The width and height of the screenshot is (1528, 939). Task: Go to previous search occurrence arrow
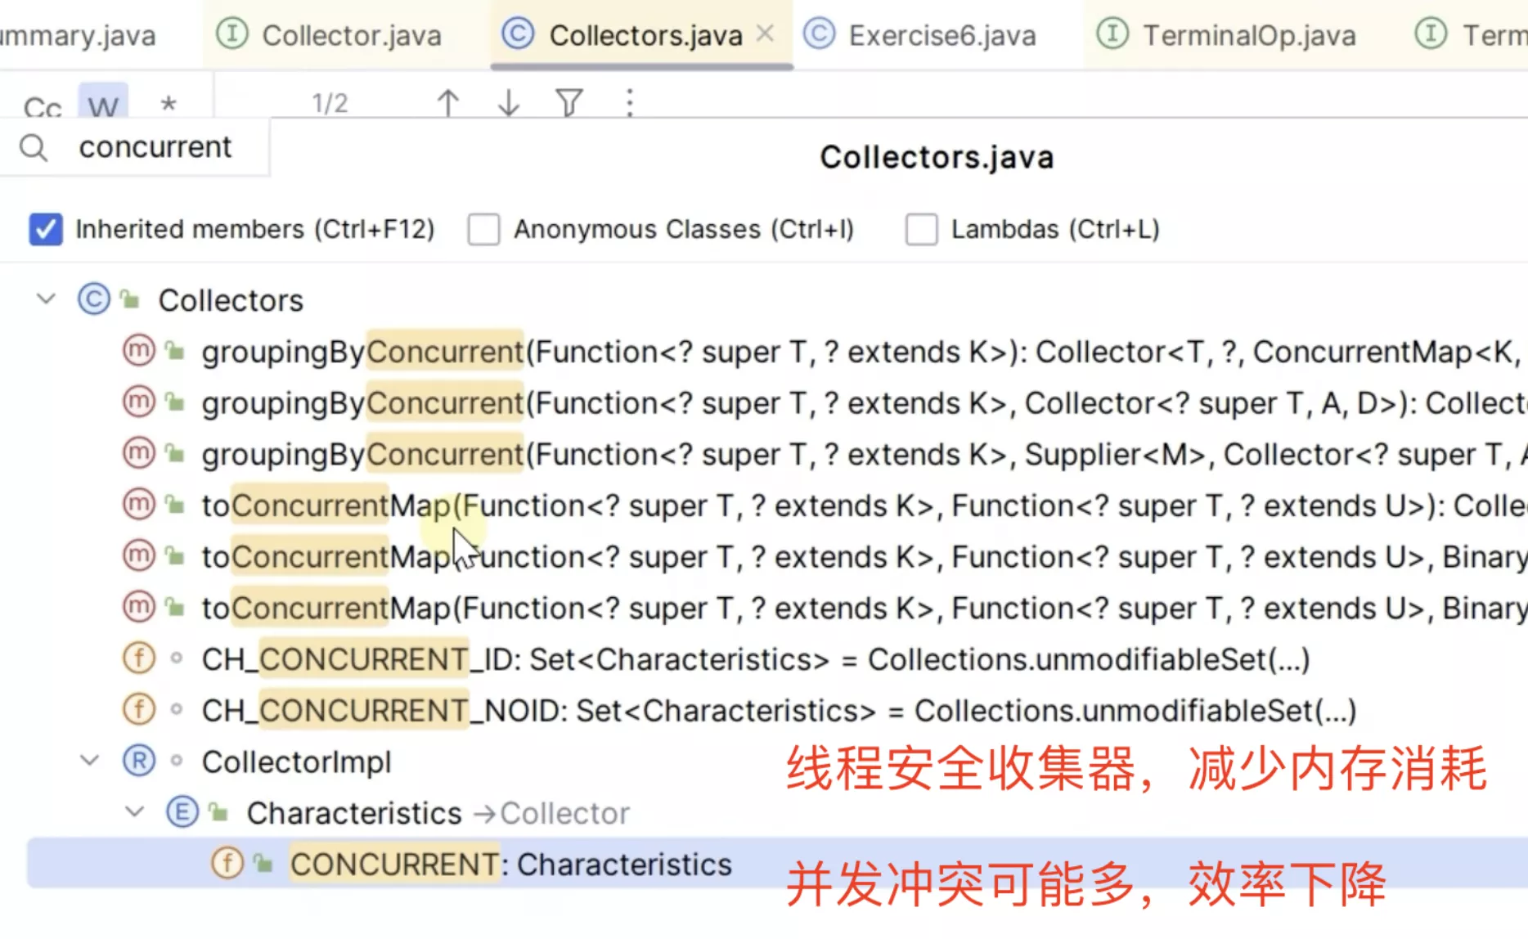447,103
